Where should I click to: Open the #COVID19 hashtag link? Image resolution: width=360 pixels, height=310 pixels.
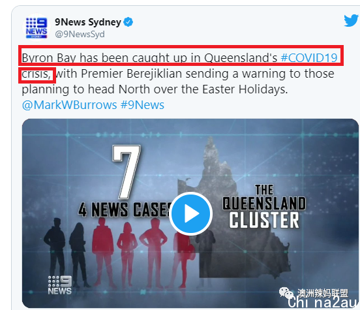(x=309, y=57)
